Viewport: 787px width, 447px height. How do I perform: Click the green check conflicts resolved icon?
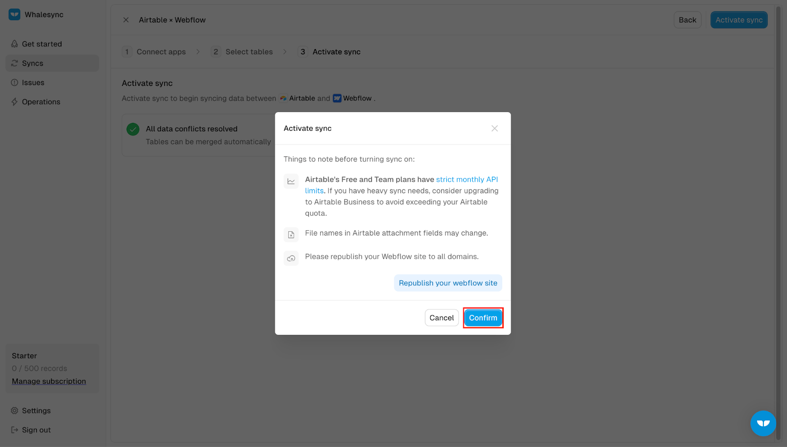(x=133, y=129)
